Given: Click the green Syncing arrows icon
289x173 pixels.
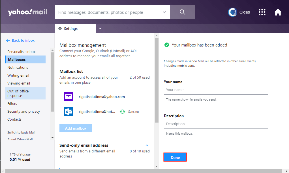Looking at the screenshot, I should [122, 112].
